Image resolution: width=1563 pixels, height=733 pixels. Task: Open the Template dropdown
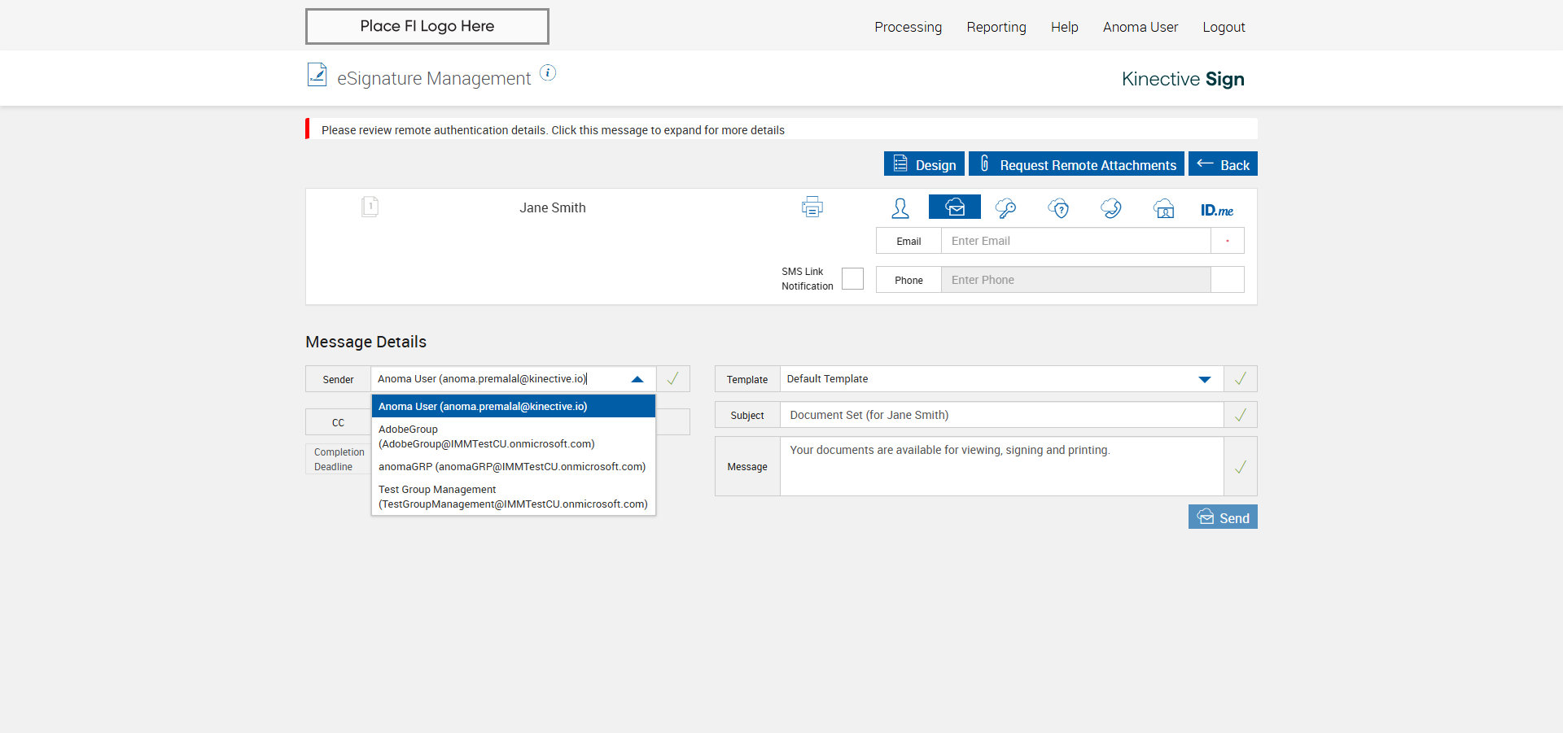(1204, 379)
